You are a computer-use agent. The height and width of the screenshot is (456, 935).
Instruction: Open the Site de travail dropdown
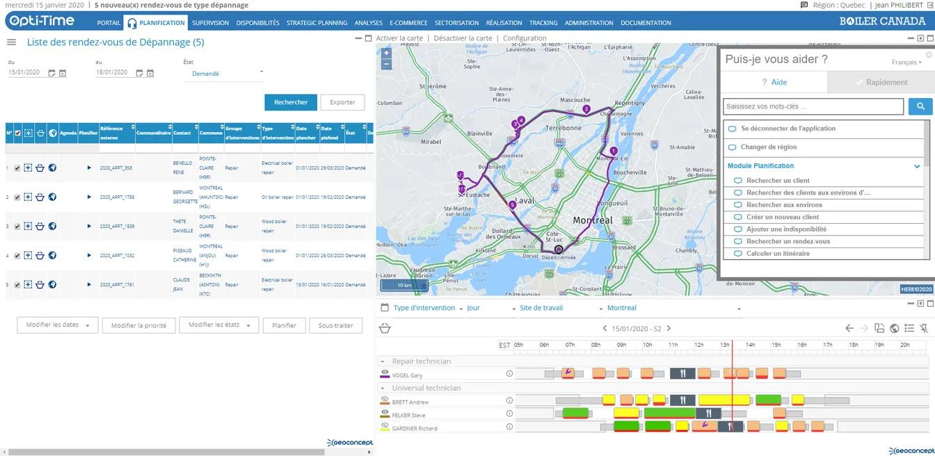tap(561, 308)
